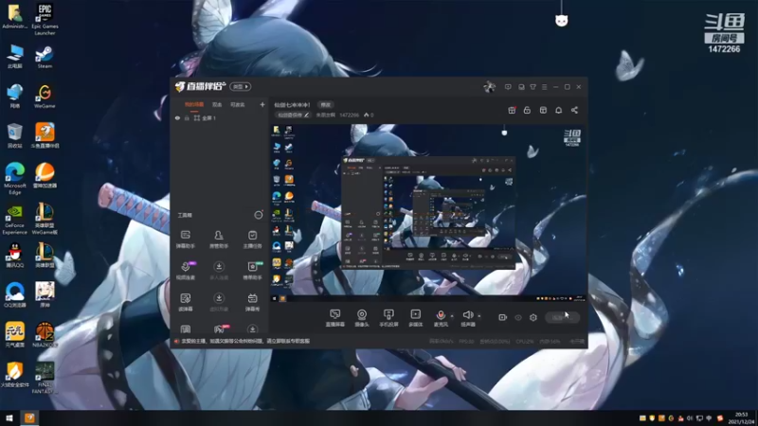Add the 手机投屏 phone screen-cast source
This screenshot has width=758, height=426.
coord(388,318)
